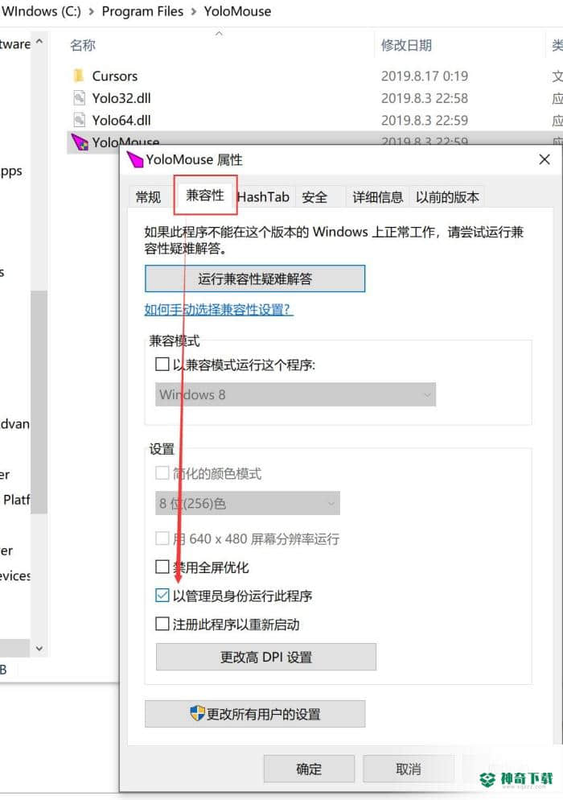Click the breadcrumb chevron after Program Files
The height and width of the screenshot is (800, 563).
[x=194, y=12]
